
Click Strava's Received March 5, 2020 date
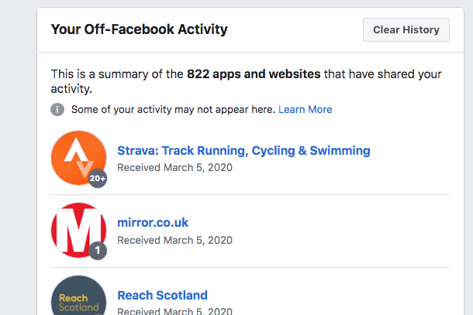coord(174,167)
